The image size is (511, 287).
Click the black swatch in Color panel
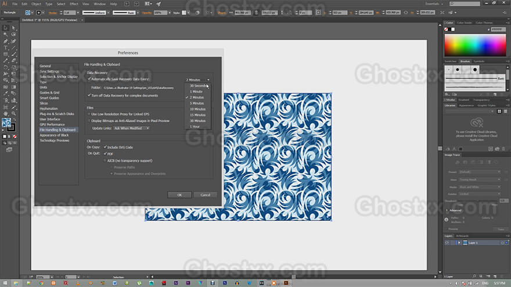(x=449, y=30)
